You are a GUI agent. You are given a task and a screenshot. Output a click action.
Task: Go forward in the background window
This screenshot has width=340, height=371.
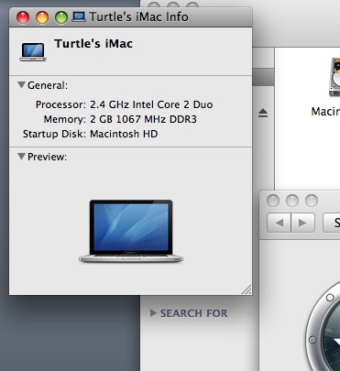click(302, 223)
